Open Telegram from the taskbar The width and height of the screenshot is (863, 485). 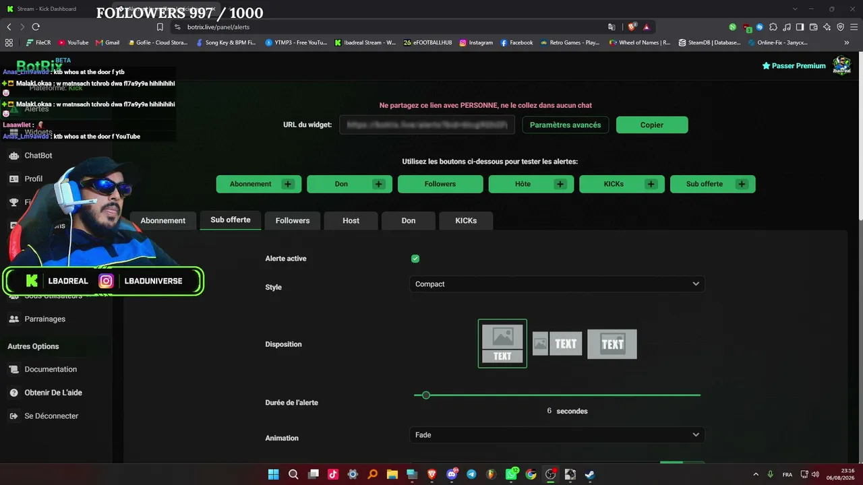471,474
